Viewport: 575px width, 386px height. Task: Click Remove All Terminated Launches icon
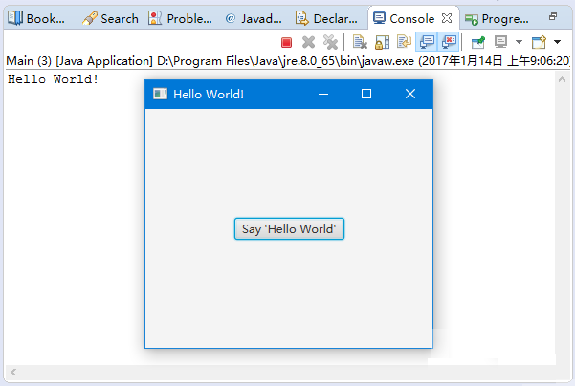coord(330,42)
